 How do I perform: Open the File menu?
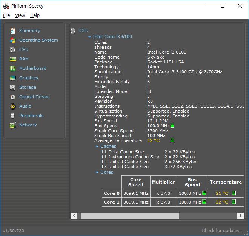6,15
